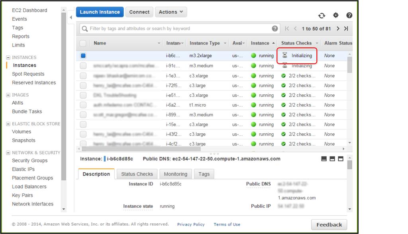Collapse the NETWORK & SECURITY section
408x234 pixels.
pyautogui.click(x=8, y=153)
